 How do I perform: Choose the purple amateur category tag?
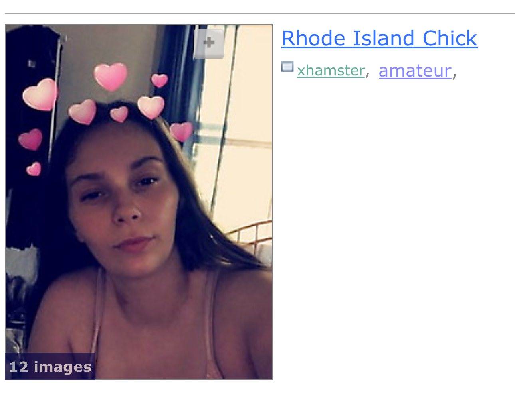click(415, 71)
